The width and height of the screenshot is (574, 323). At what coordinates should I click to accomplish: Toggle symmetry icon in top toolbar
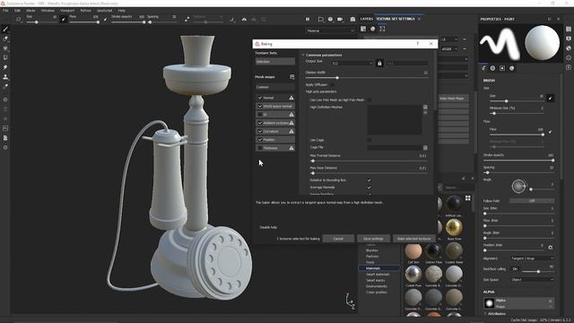tap(244, 19)
